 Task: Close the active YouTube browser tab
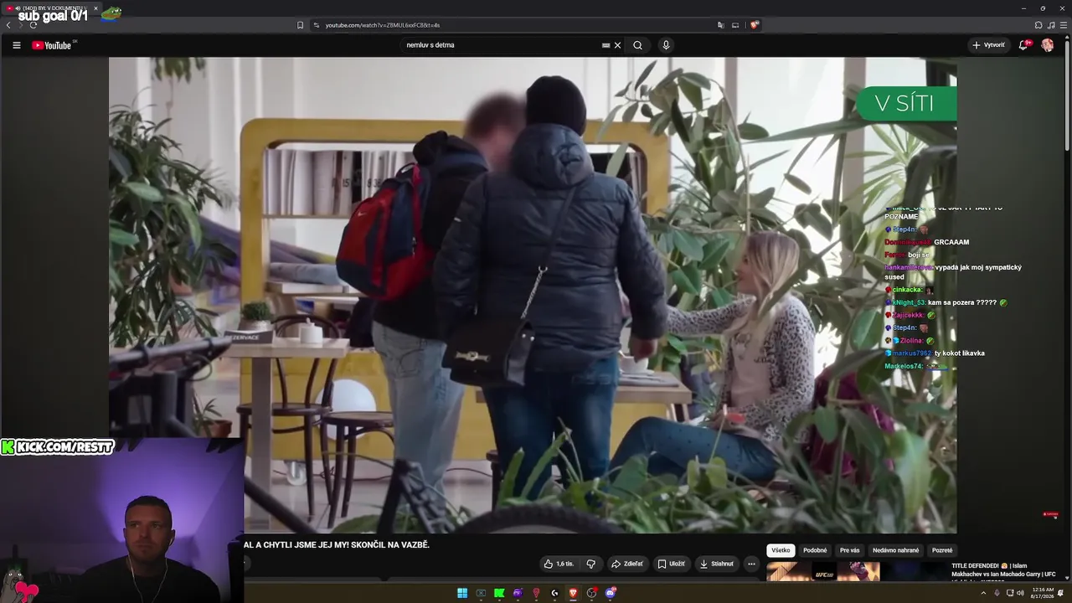[95, 8]
